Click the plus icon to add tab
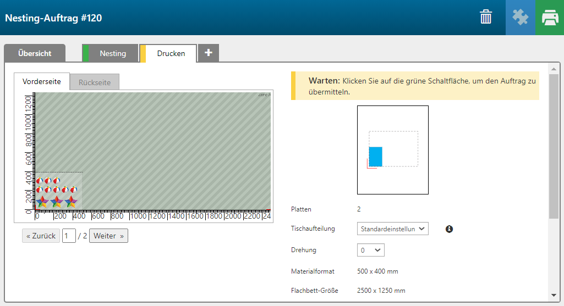The image size is (564, 306). [x=208, y=53]
